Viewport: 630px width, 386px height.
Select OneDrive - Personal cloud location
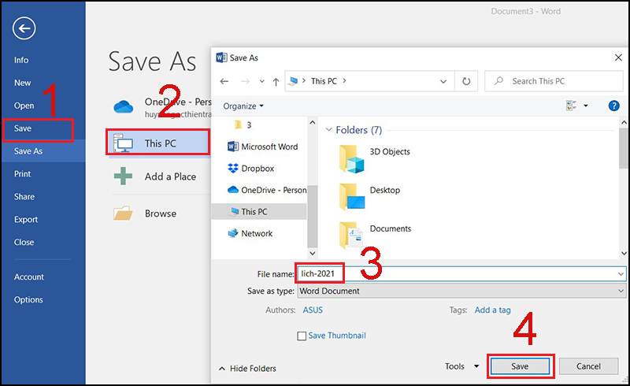pyautogui.click(x=161, y=107)
